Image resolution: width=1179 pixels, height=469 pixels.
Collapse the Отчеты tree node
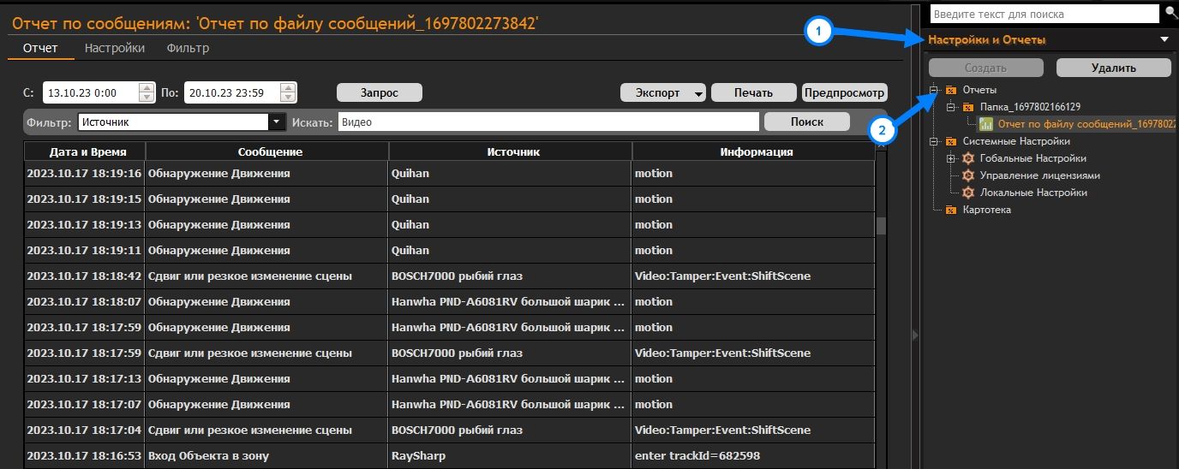point(934,90)
